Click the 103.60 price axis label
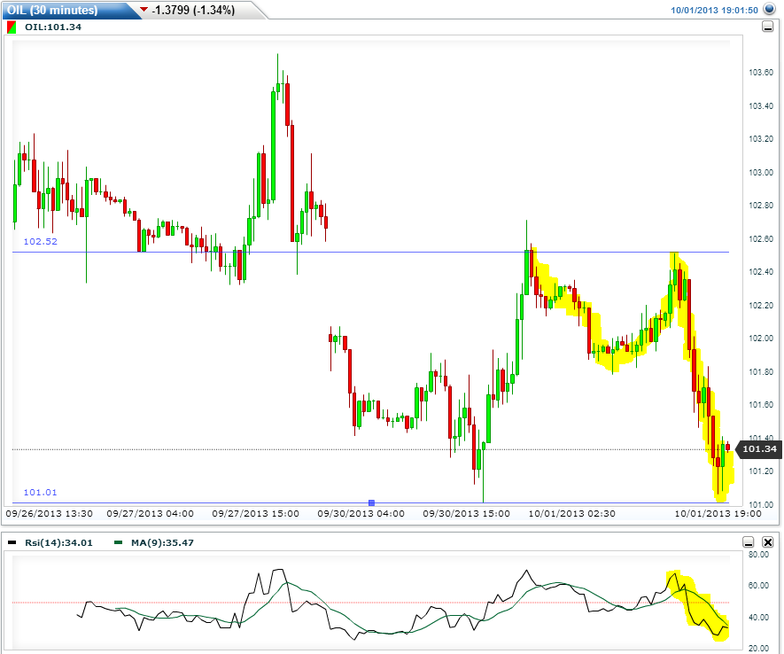The width and height of the screenshot is (784, 654). coord(761,73)
